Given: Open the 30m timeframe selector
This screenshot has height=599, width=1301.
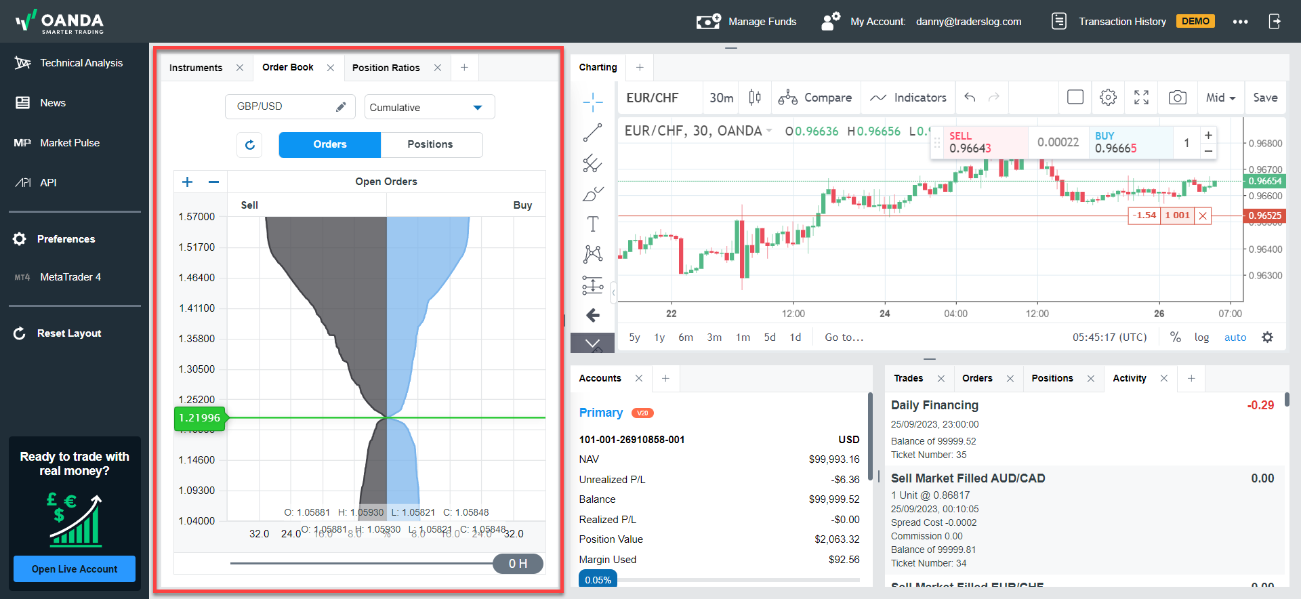Looking at the screenshot, I should [721, 98].
